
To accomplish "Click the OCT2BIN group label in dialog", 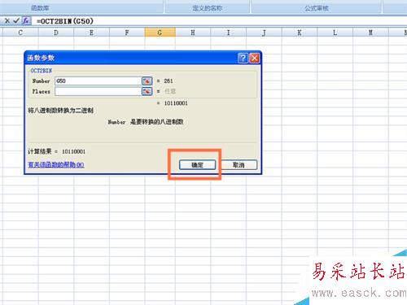I will 41,71.
